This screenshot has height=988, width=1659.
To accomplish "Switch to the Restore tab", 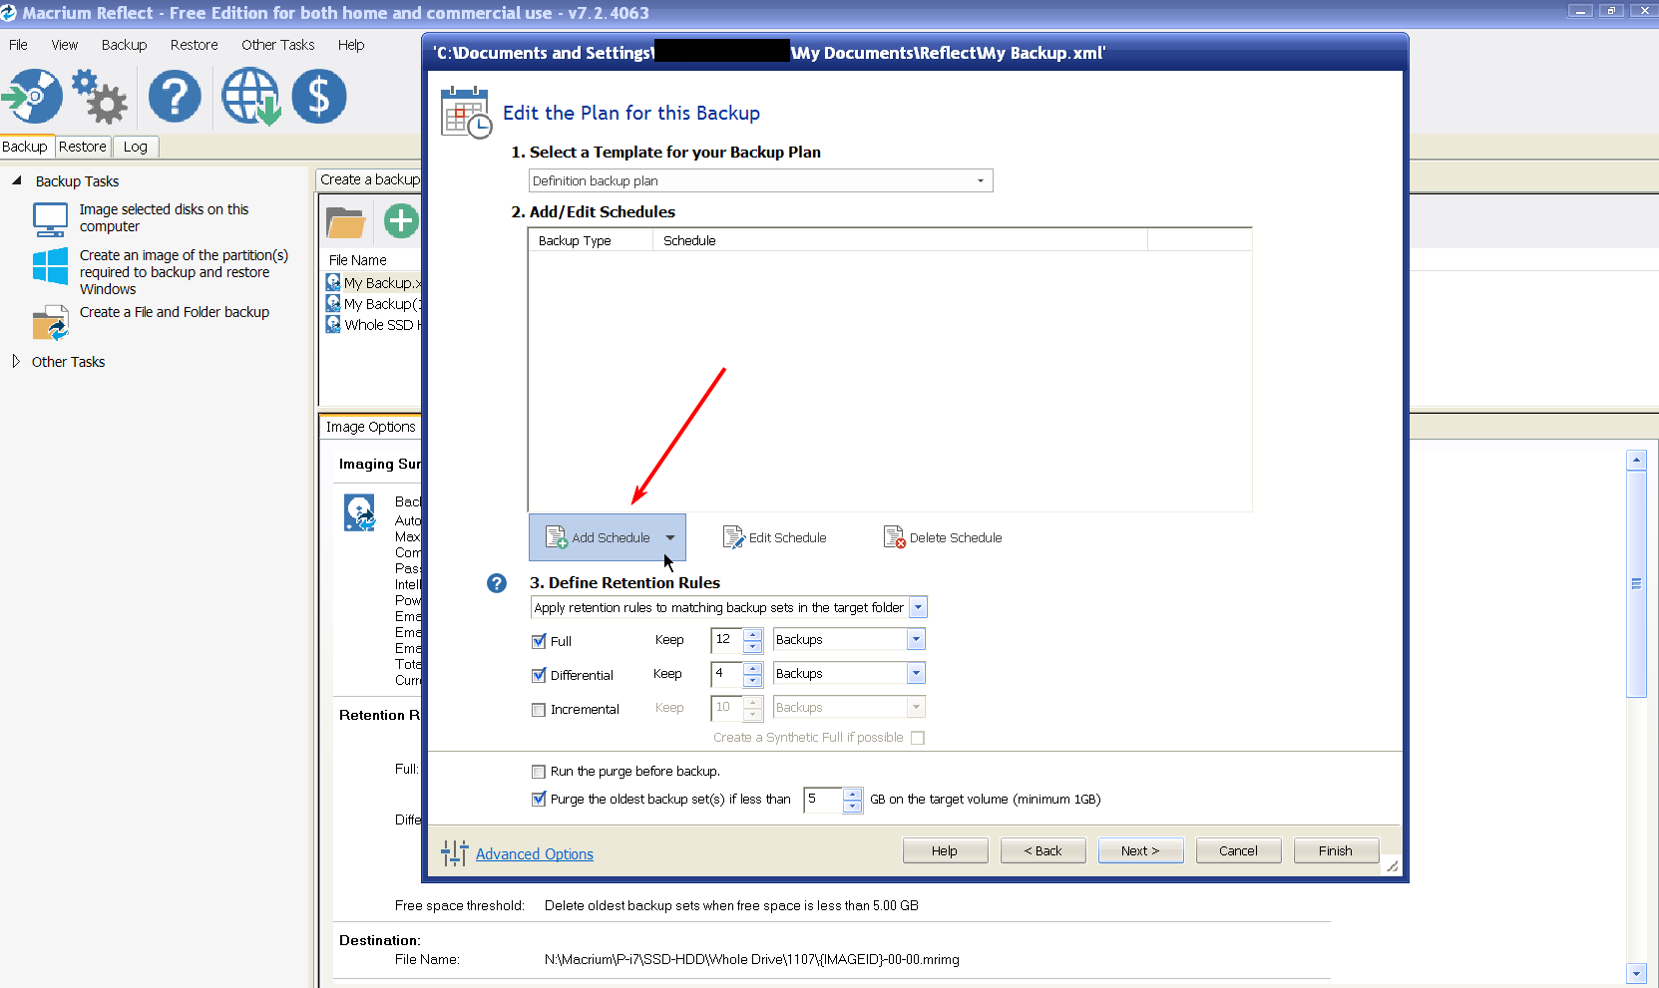I will coord(83,147).
